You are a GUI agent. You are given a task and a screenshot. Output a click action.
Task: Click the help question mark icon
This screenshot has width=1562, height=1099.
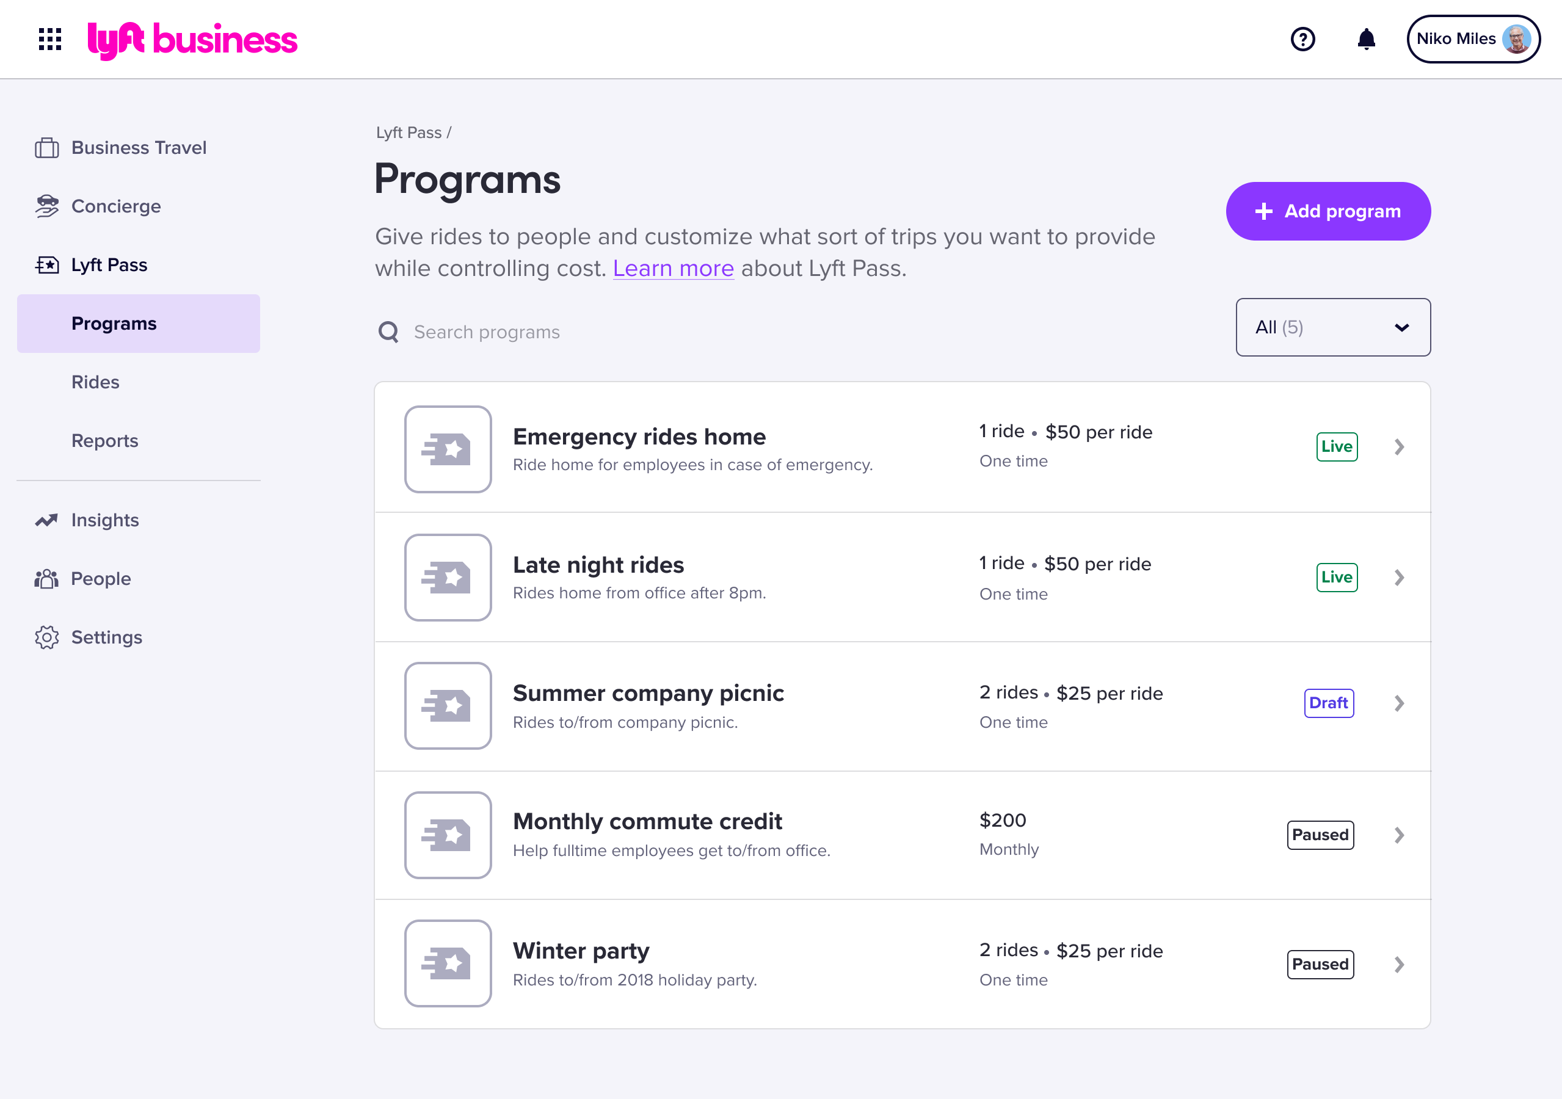pos(1303,38)
